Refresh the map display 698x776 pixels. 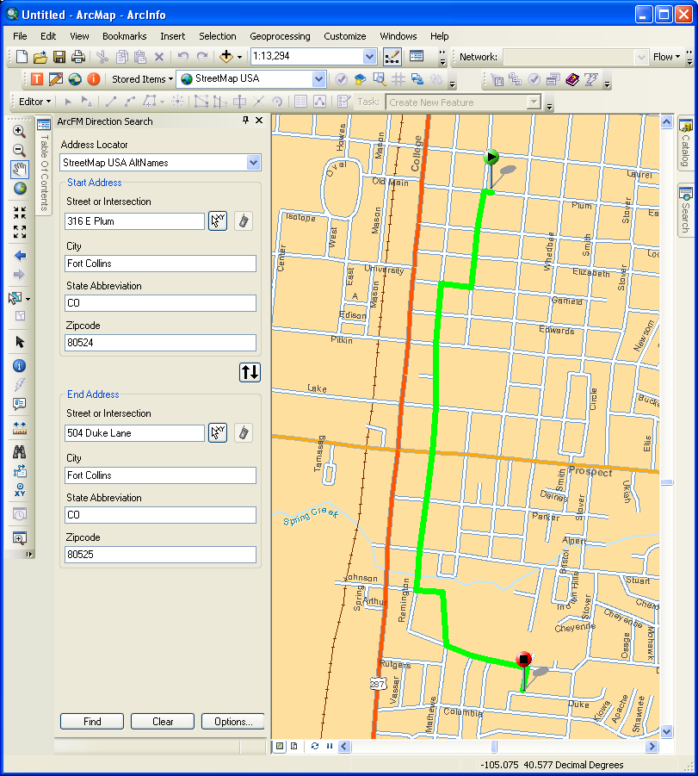pyautogui.click(x=315, y=746)
